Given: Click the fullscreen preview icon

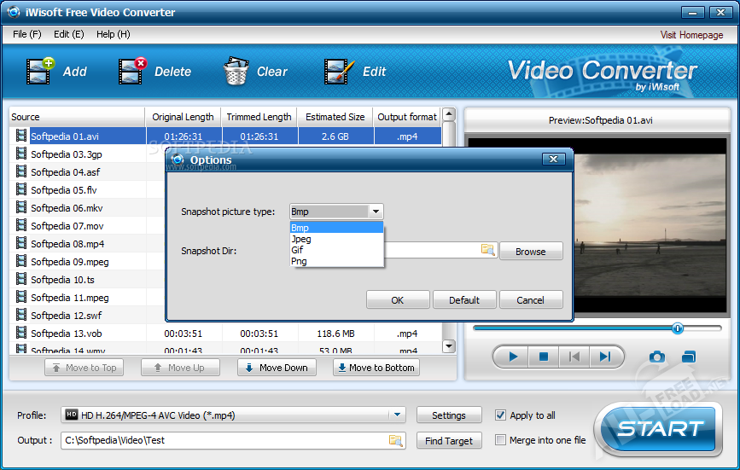Looking at the screenshot, I should point(689,357).
